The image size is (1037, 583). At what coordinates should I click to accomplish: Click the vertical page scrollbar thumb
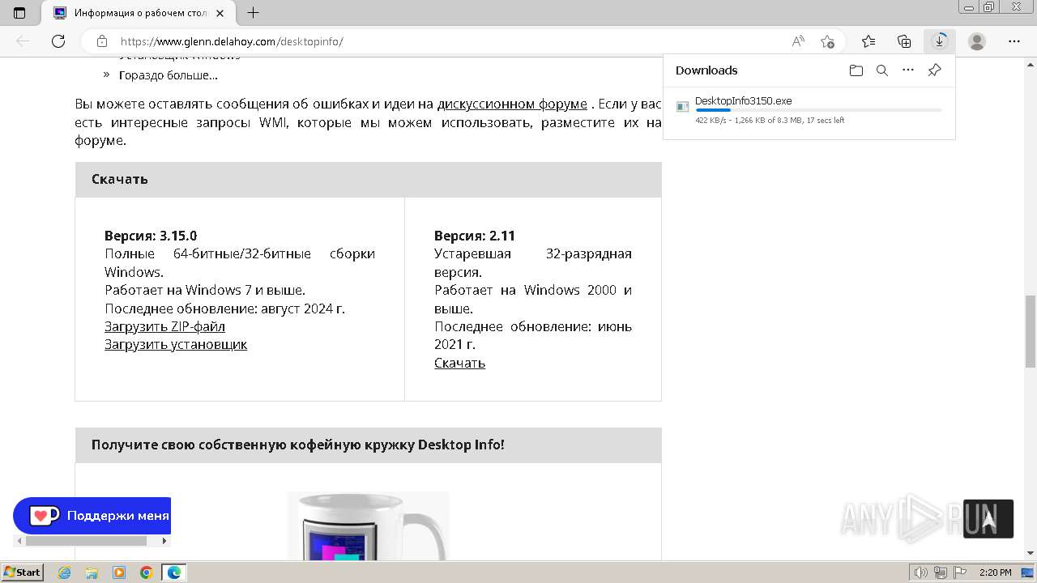click(1031, 330)
